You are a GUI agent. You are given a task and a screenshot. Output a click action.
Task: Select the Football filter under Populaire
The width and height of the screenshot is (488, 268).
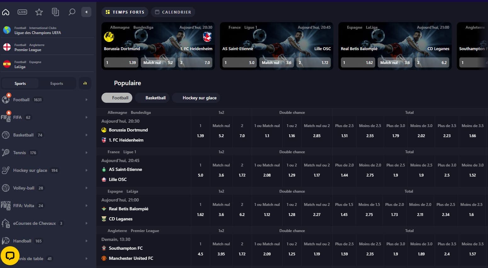click(117, 98)
